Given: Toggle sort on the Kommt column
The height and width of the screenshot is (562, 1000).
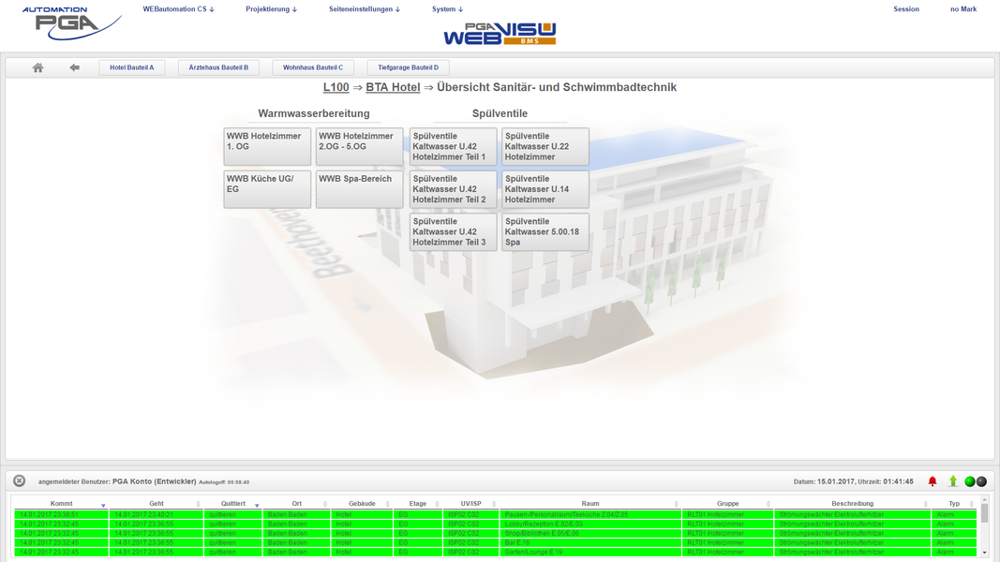Looking at the screenshot, I should coord(61,504).
